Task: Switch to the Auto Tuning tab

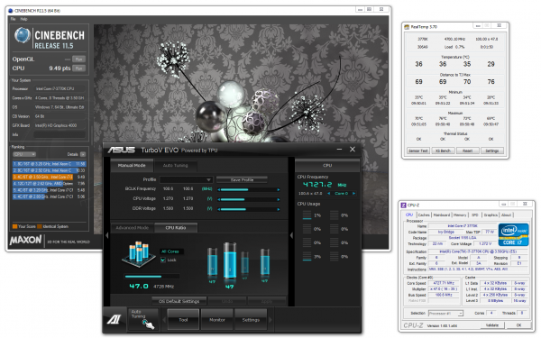Action: [175, 166]
